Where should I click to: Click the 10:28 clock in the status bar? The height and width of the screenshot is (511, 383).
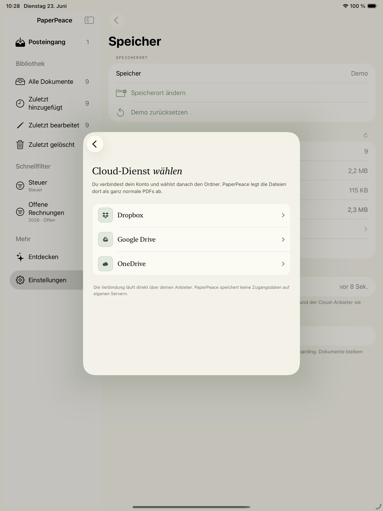13,6
